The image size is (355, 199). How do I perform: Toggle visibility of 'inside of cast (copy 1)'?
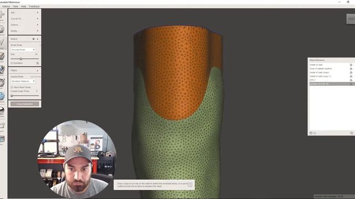coord(351,76)
